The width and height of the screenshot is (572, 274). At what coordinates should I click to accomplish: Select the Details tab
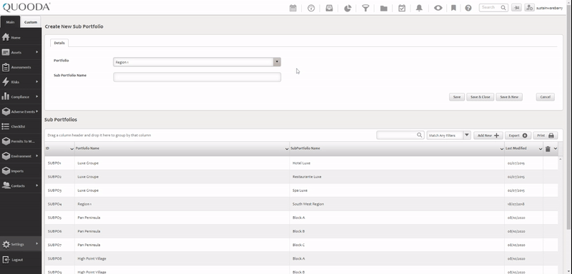(x=59, y=43)
